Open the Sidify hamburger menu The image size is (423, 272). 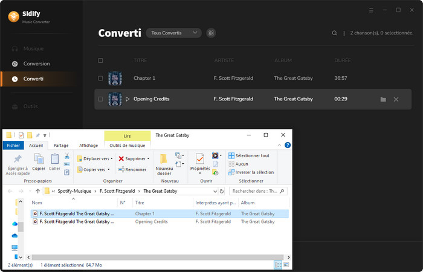[371, 10]
